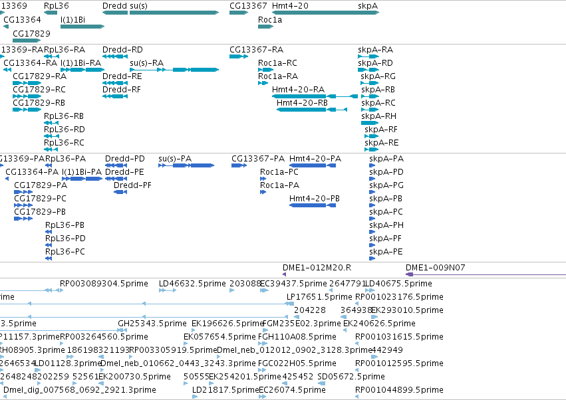Select the EK293010.5prime EST label
Screen dimensions: 566x400
(x=407, y=310)
